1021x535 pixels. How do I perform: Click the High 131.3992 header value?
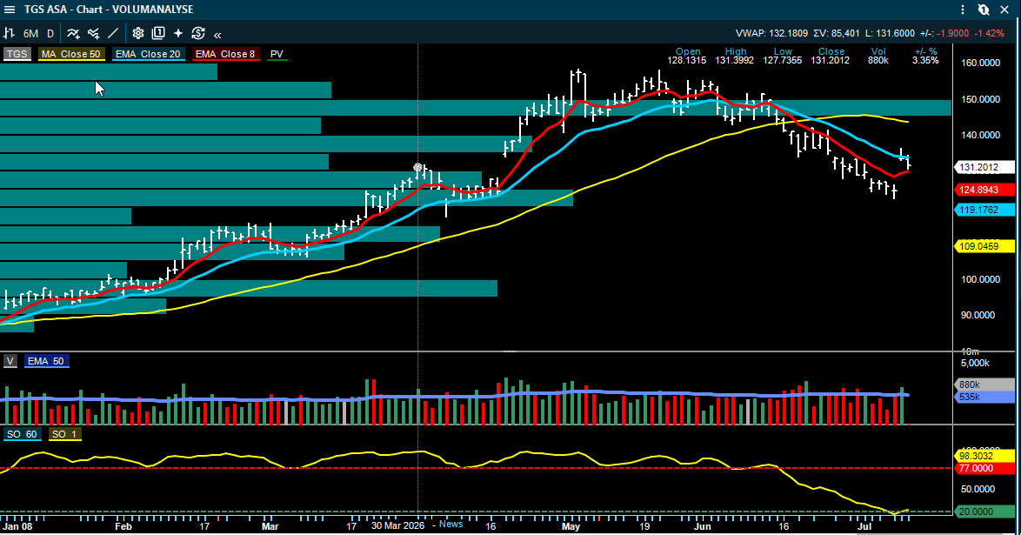pyautogui.click(x=735, y=60)
